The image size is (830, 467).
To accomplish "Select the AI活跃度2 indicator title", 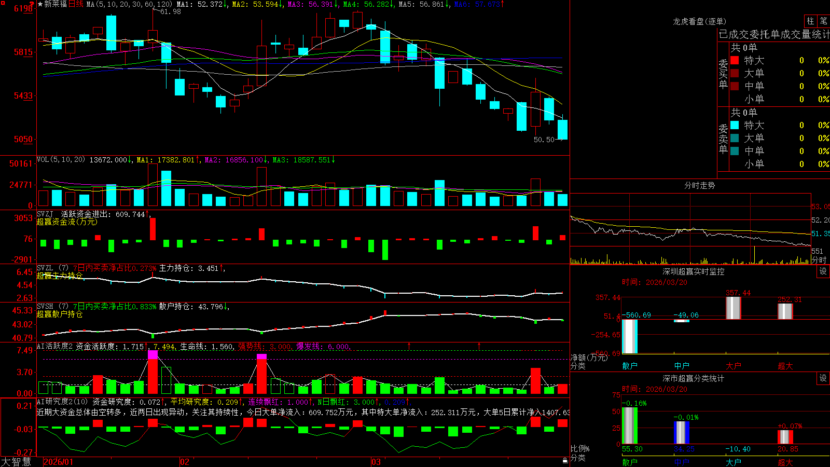I will [x=55, y=346].
